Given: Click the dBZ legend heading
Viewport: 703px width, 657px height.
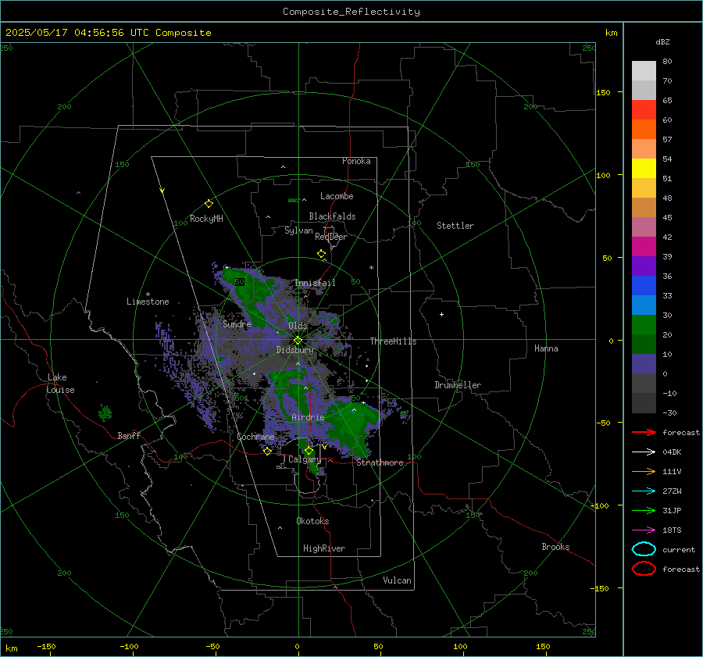Looking at the screenshot, I should pos(662,41).
